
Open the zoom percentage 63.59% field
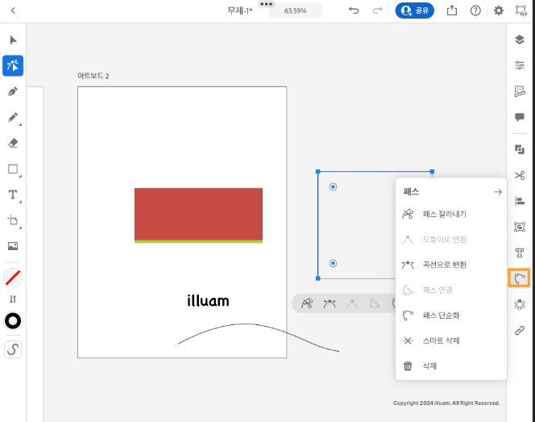pos(295,10)
